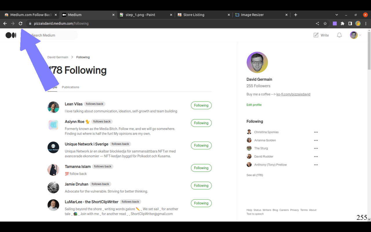Viewport: 371px width, 232px height.
Task: Click the Medium logo to go home
Action: coord(11,35)
